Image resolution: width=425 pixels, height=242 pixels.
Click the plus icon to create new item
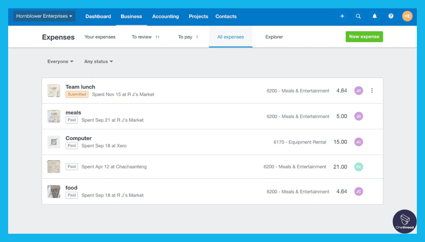342,16
